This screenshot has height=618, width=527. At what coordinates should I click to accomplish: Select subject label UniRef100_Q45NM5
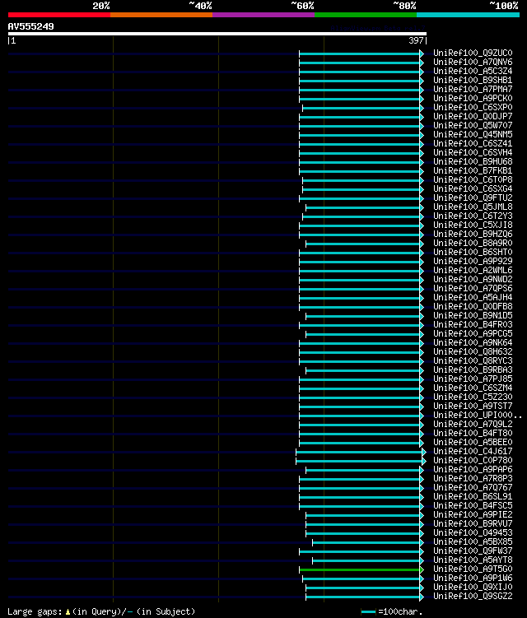[x=473, y=134]
